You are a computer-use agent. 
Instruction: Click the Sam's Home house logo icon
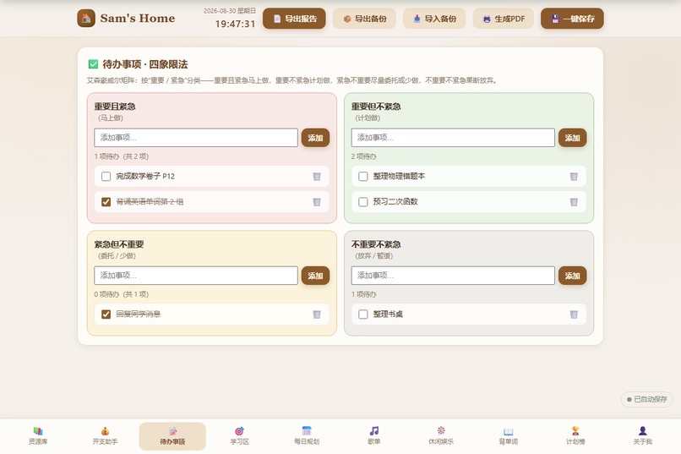[x=86, y=19]
